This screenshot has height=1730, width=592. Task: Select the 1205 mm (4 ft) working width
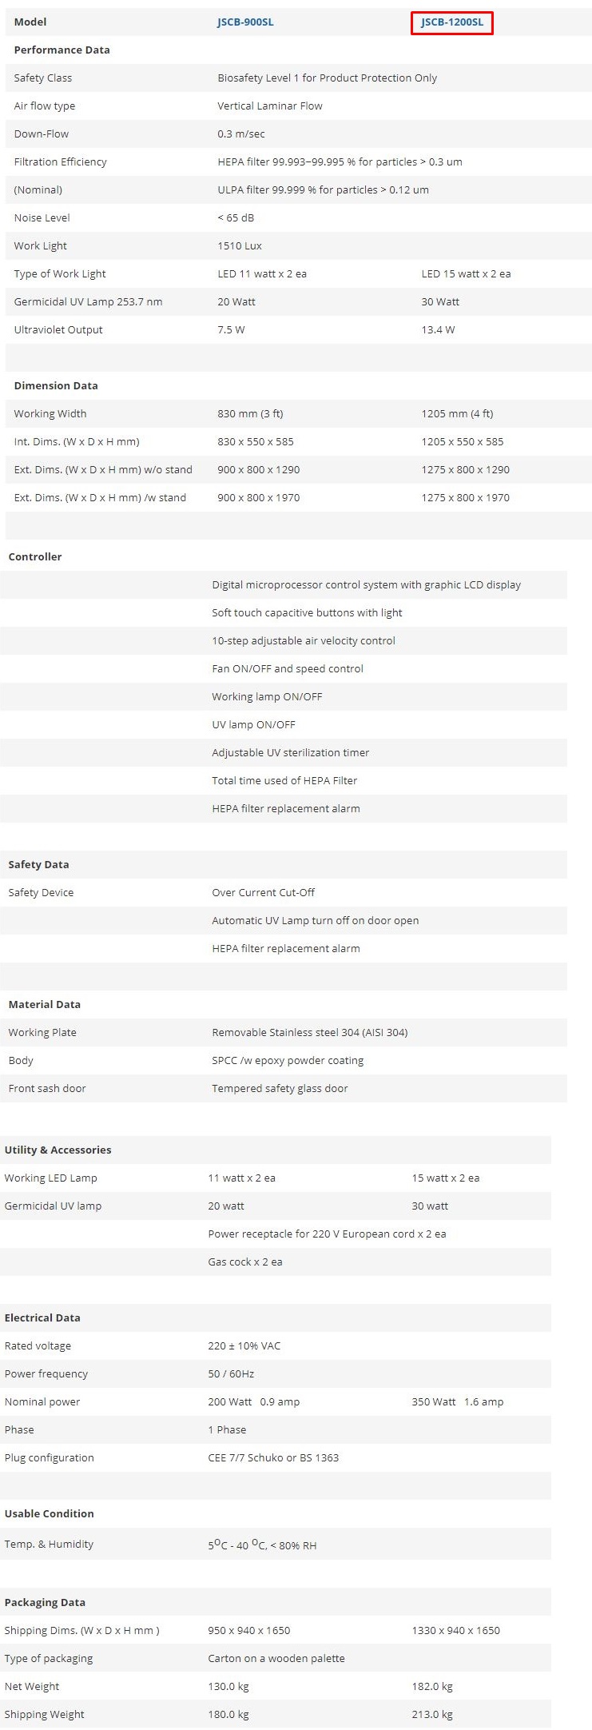click(x=457, y=413)
